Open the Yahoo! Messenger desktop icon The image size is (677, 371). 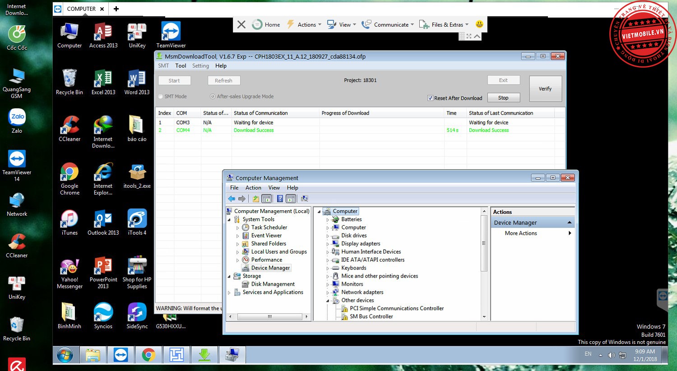70,273
